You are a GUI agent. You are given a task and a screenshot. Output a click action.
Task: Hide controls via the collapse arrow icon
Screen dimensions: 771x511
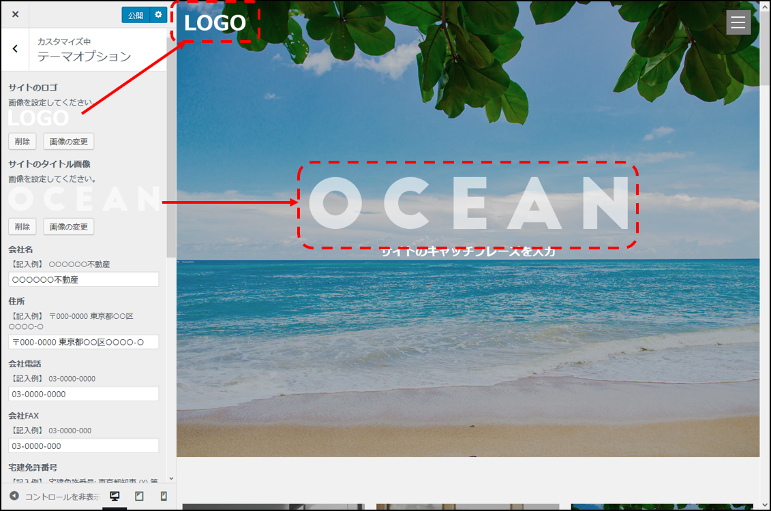pyautogui.click(x=14, y=496)
